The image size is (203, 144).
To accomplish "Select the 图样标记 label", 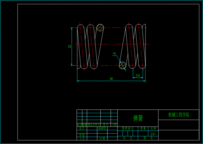I will tap(128, 128).
